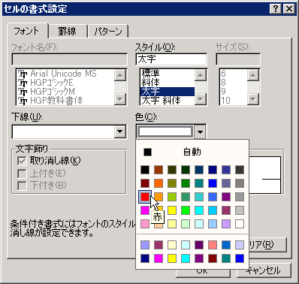
Task: Click the font list scroll-up arrow
Action: 120,75
